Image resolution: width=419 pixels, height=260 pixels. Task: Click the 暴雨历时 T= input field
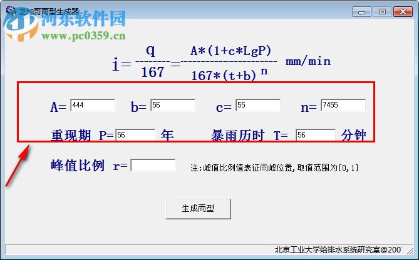coord(316,134)
